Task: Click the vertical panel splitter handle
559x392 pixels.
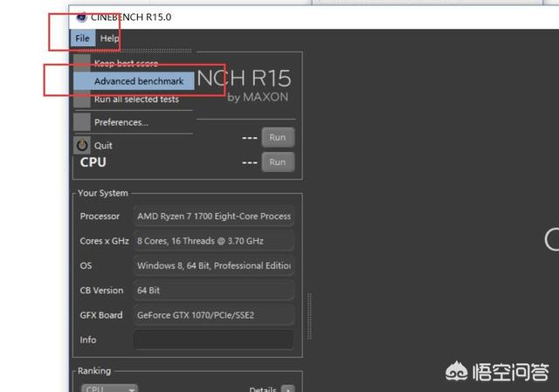Action: pos(309,316)
